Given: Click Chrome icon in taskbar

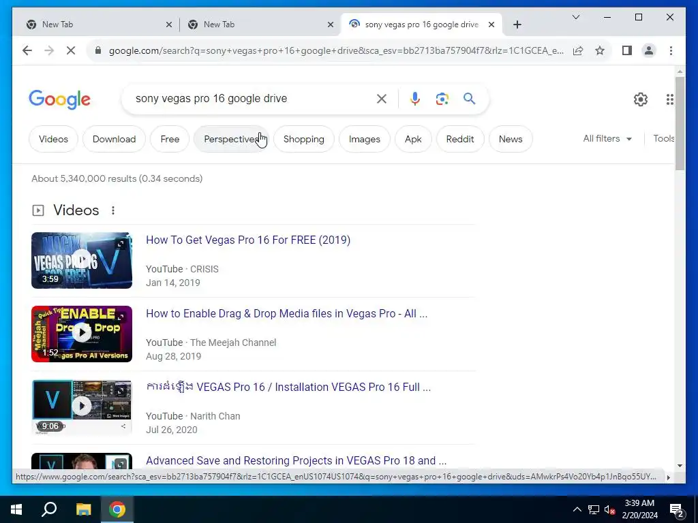Looking at the screenshot, I should (x=117, y=509).
